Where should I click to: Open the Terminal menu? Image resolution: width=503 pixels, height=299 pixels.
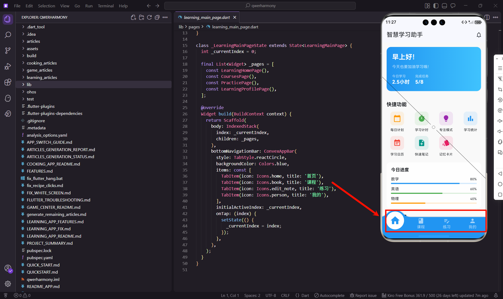click(106, 6)
